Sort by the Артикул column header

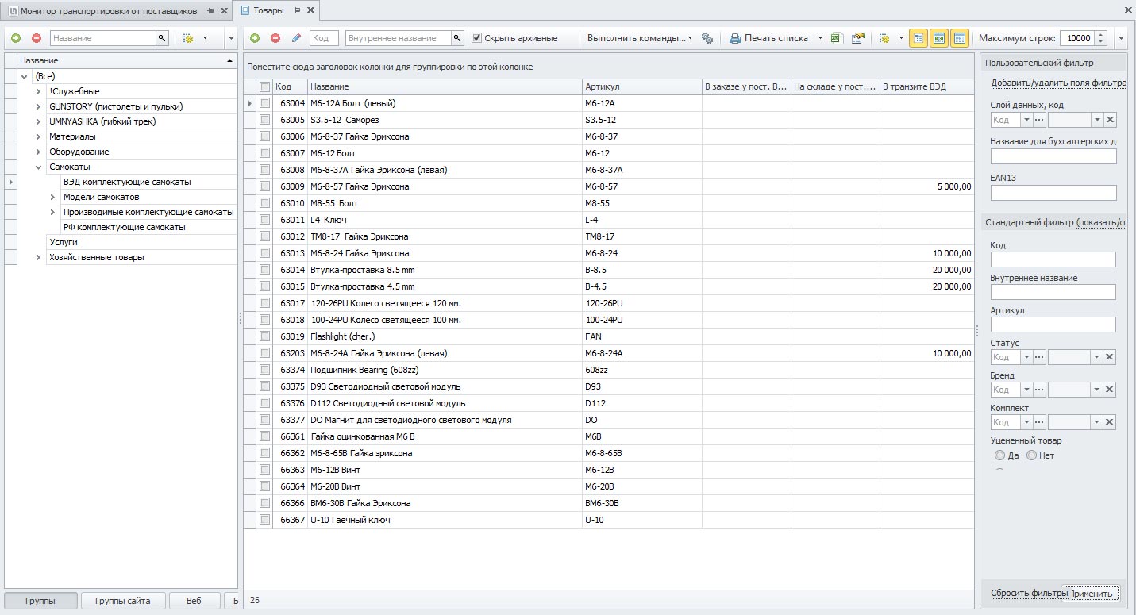point(641,86)
